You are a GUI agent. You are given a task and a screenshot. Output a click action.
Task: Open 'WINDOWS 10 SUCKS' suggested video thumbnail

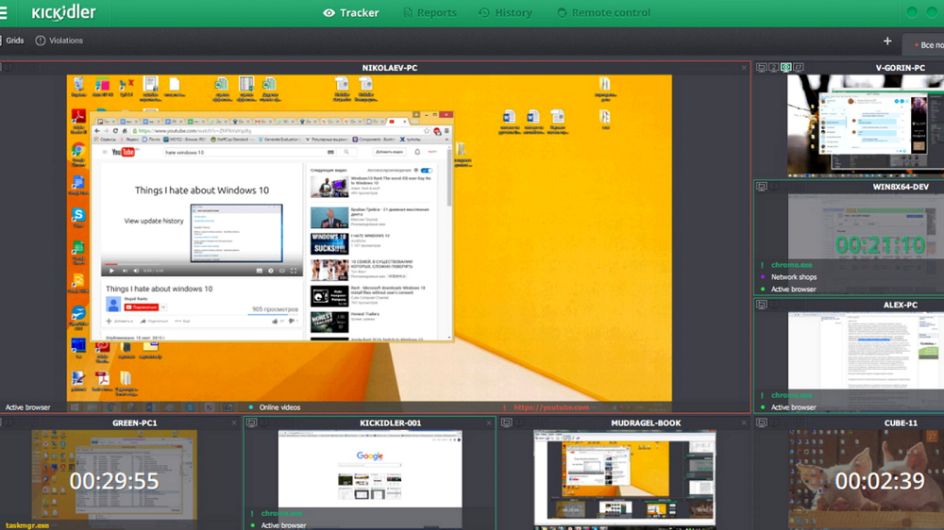pos(329,243)
